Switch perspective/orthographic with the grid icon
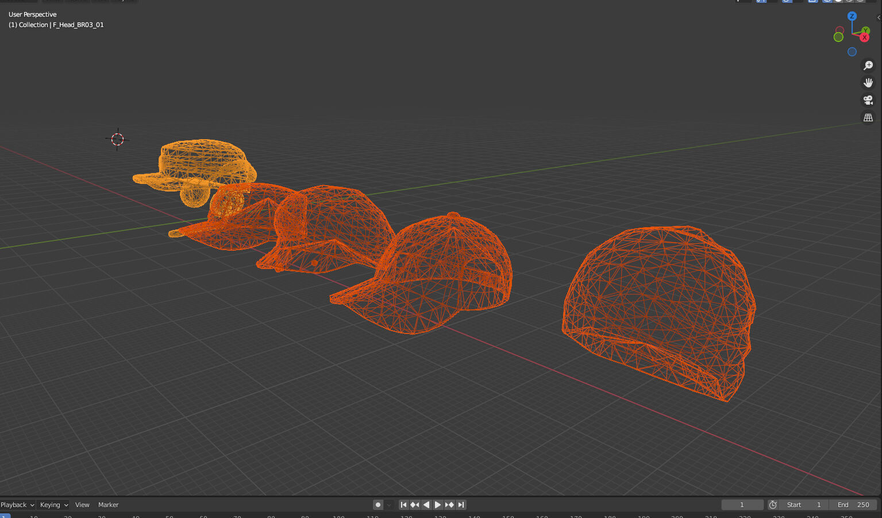This screenshot has width=882, height=518. coord(868,117)
